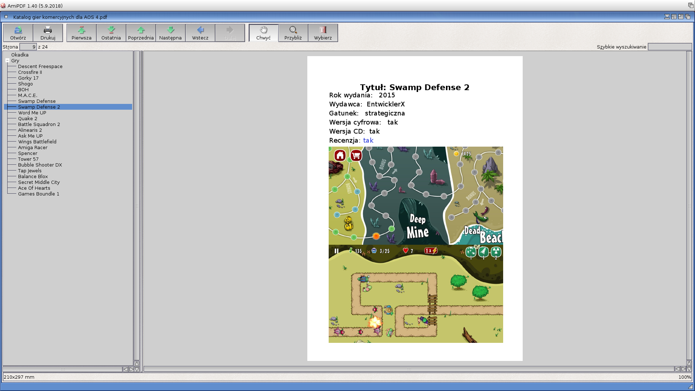
Task: Activate the Przybliż zoom tool
Action: coord(293,33)
